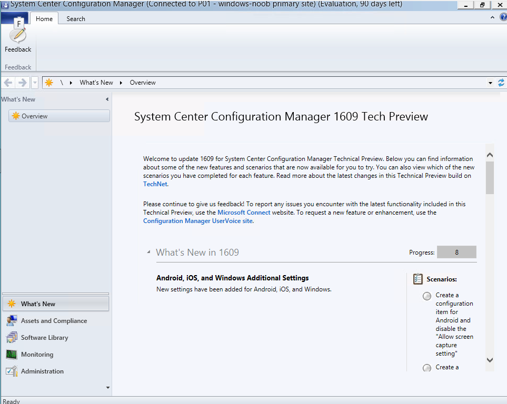Open the navigation history dropdown arrow
This screenshot has width=507, height=404.
click(x=35, y=83)
